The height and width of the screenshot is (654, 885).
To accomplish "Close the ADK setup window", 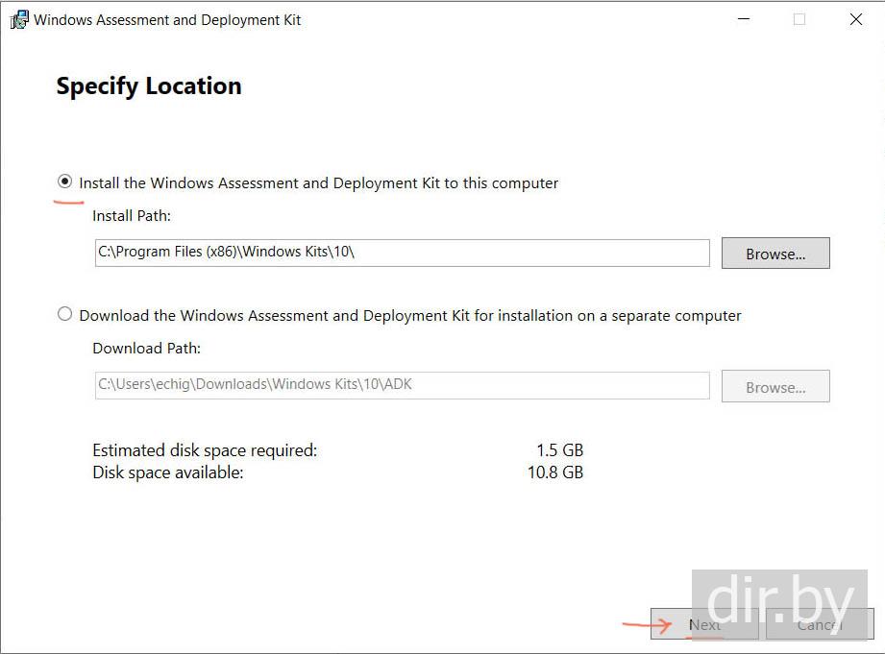I will [x=855, y=19].
